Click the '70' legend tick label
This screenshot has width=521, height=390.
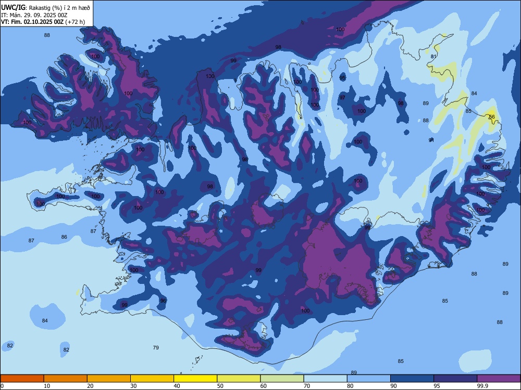tap(307, 386)
